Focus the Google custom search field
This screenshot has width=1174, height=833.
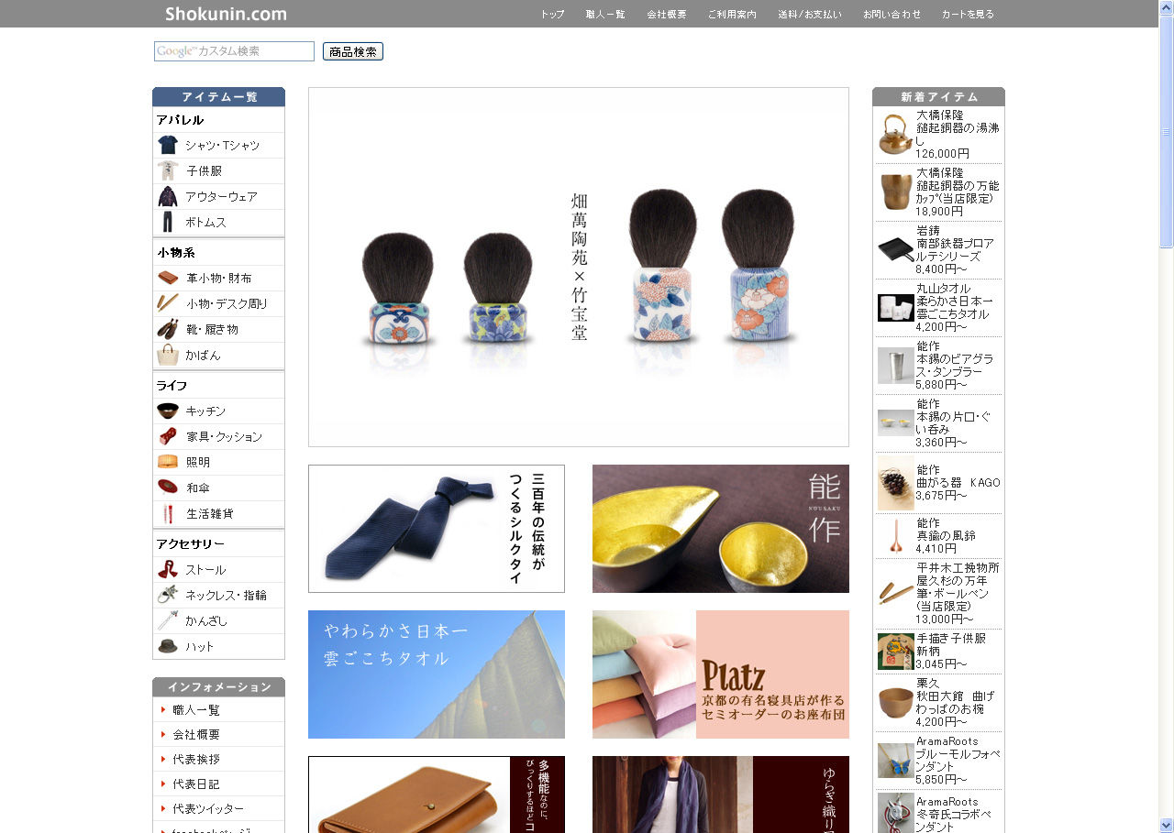(234, 51)
